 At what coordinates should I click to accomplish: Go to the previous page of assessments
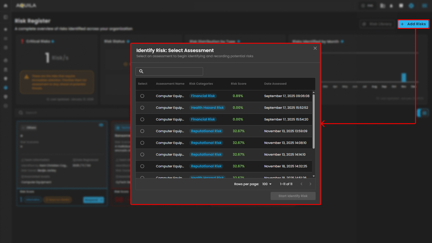(301, 184)
